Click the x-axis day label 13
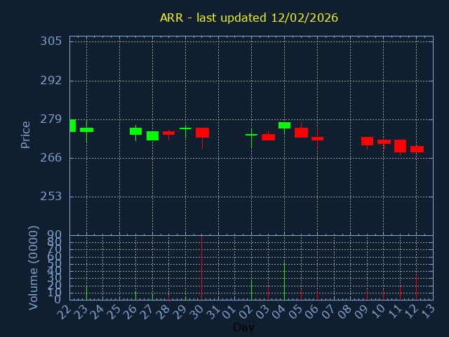This screenshot has height=337, width=449. click(x=427, y=311)
